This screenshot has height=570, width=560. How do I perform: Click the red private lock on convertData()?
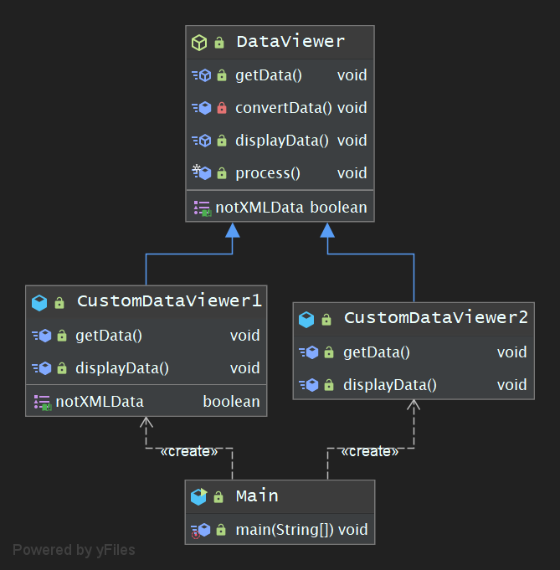(222, 108)
